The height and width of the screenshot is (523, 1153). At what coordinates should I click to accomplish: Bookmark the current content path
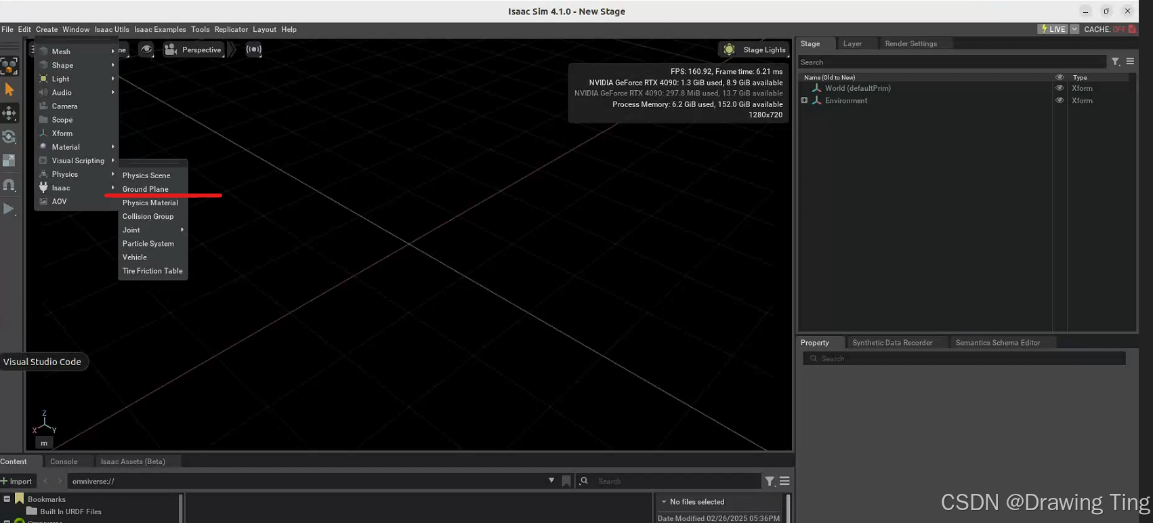click(x=566, y=481)
